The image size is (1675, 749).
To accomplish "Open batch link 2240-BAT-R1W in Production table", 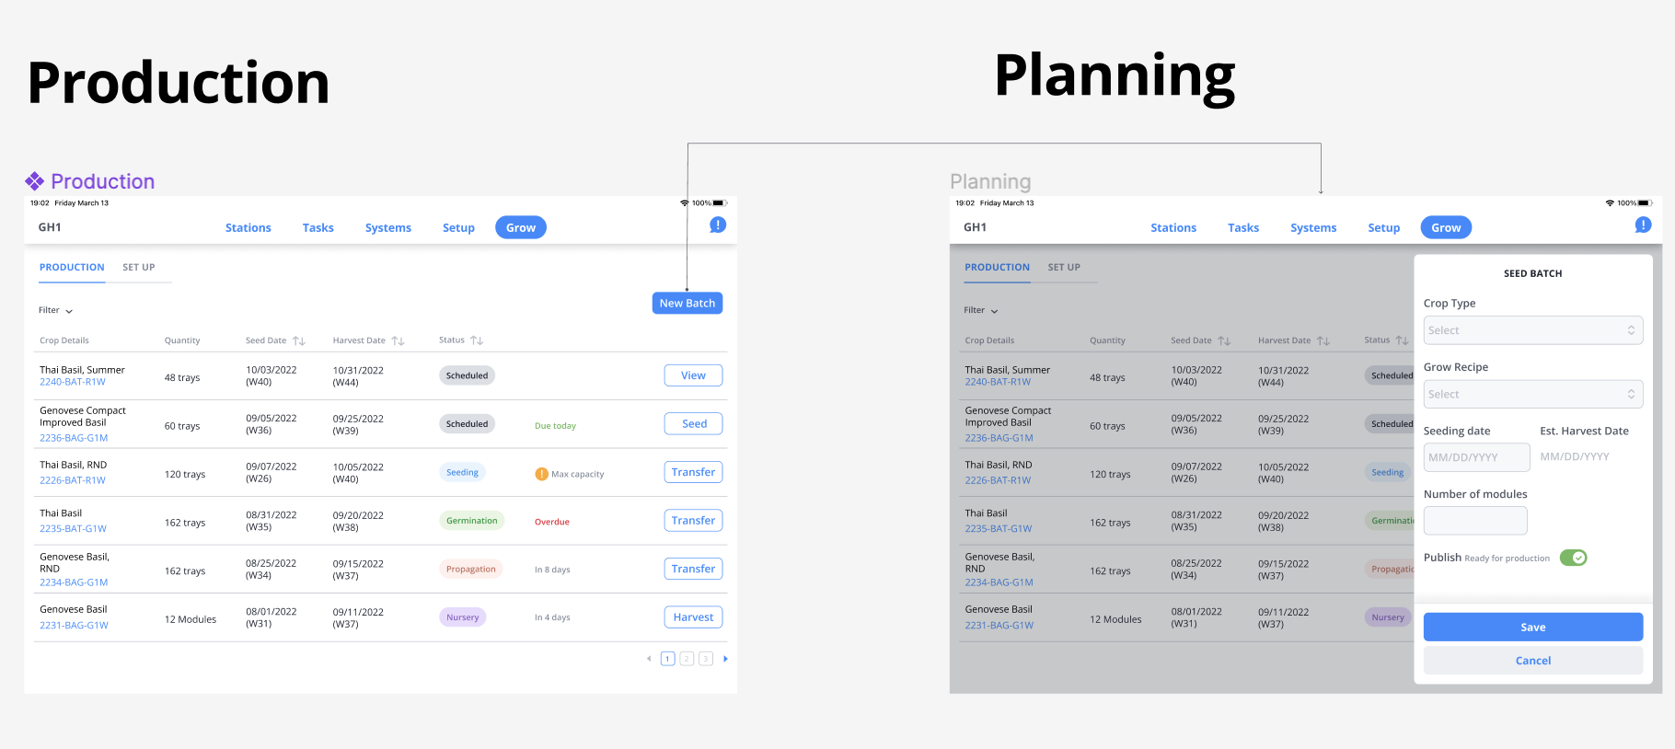I will (73, 382).
